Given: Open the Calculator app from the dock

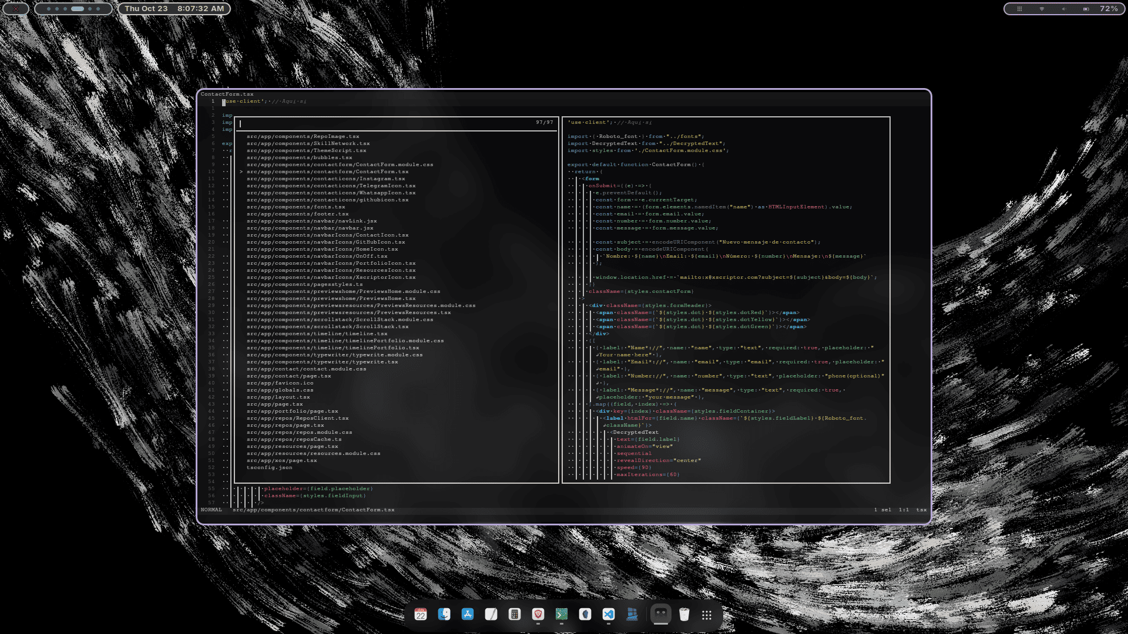Looking at the screenshot, I should 513,614.
